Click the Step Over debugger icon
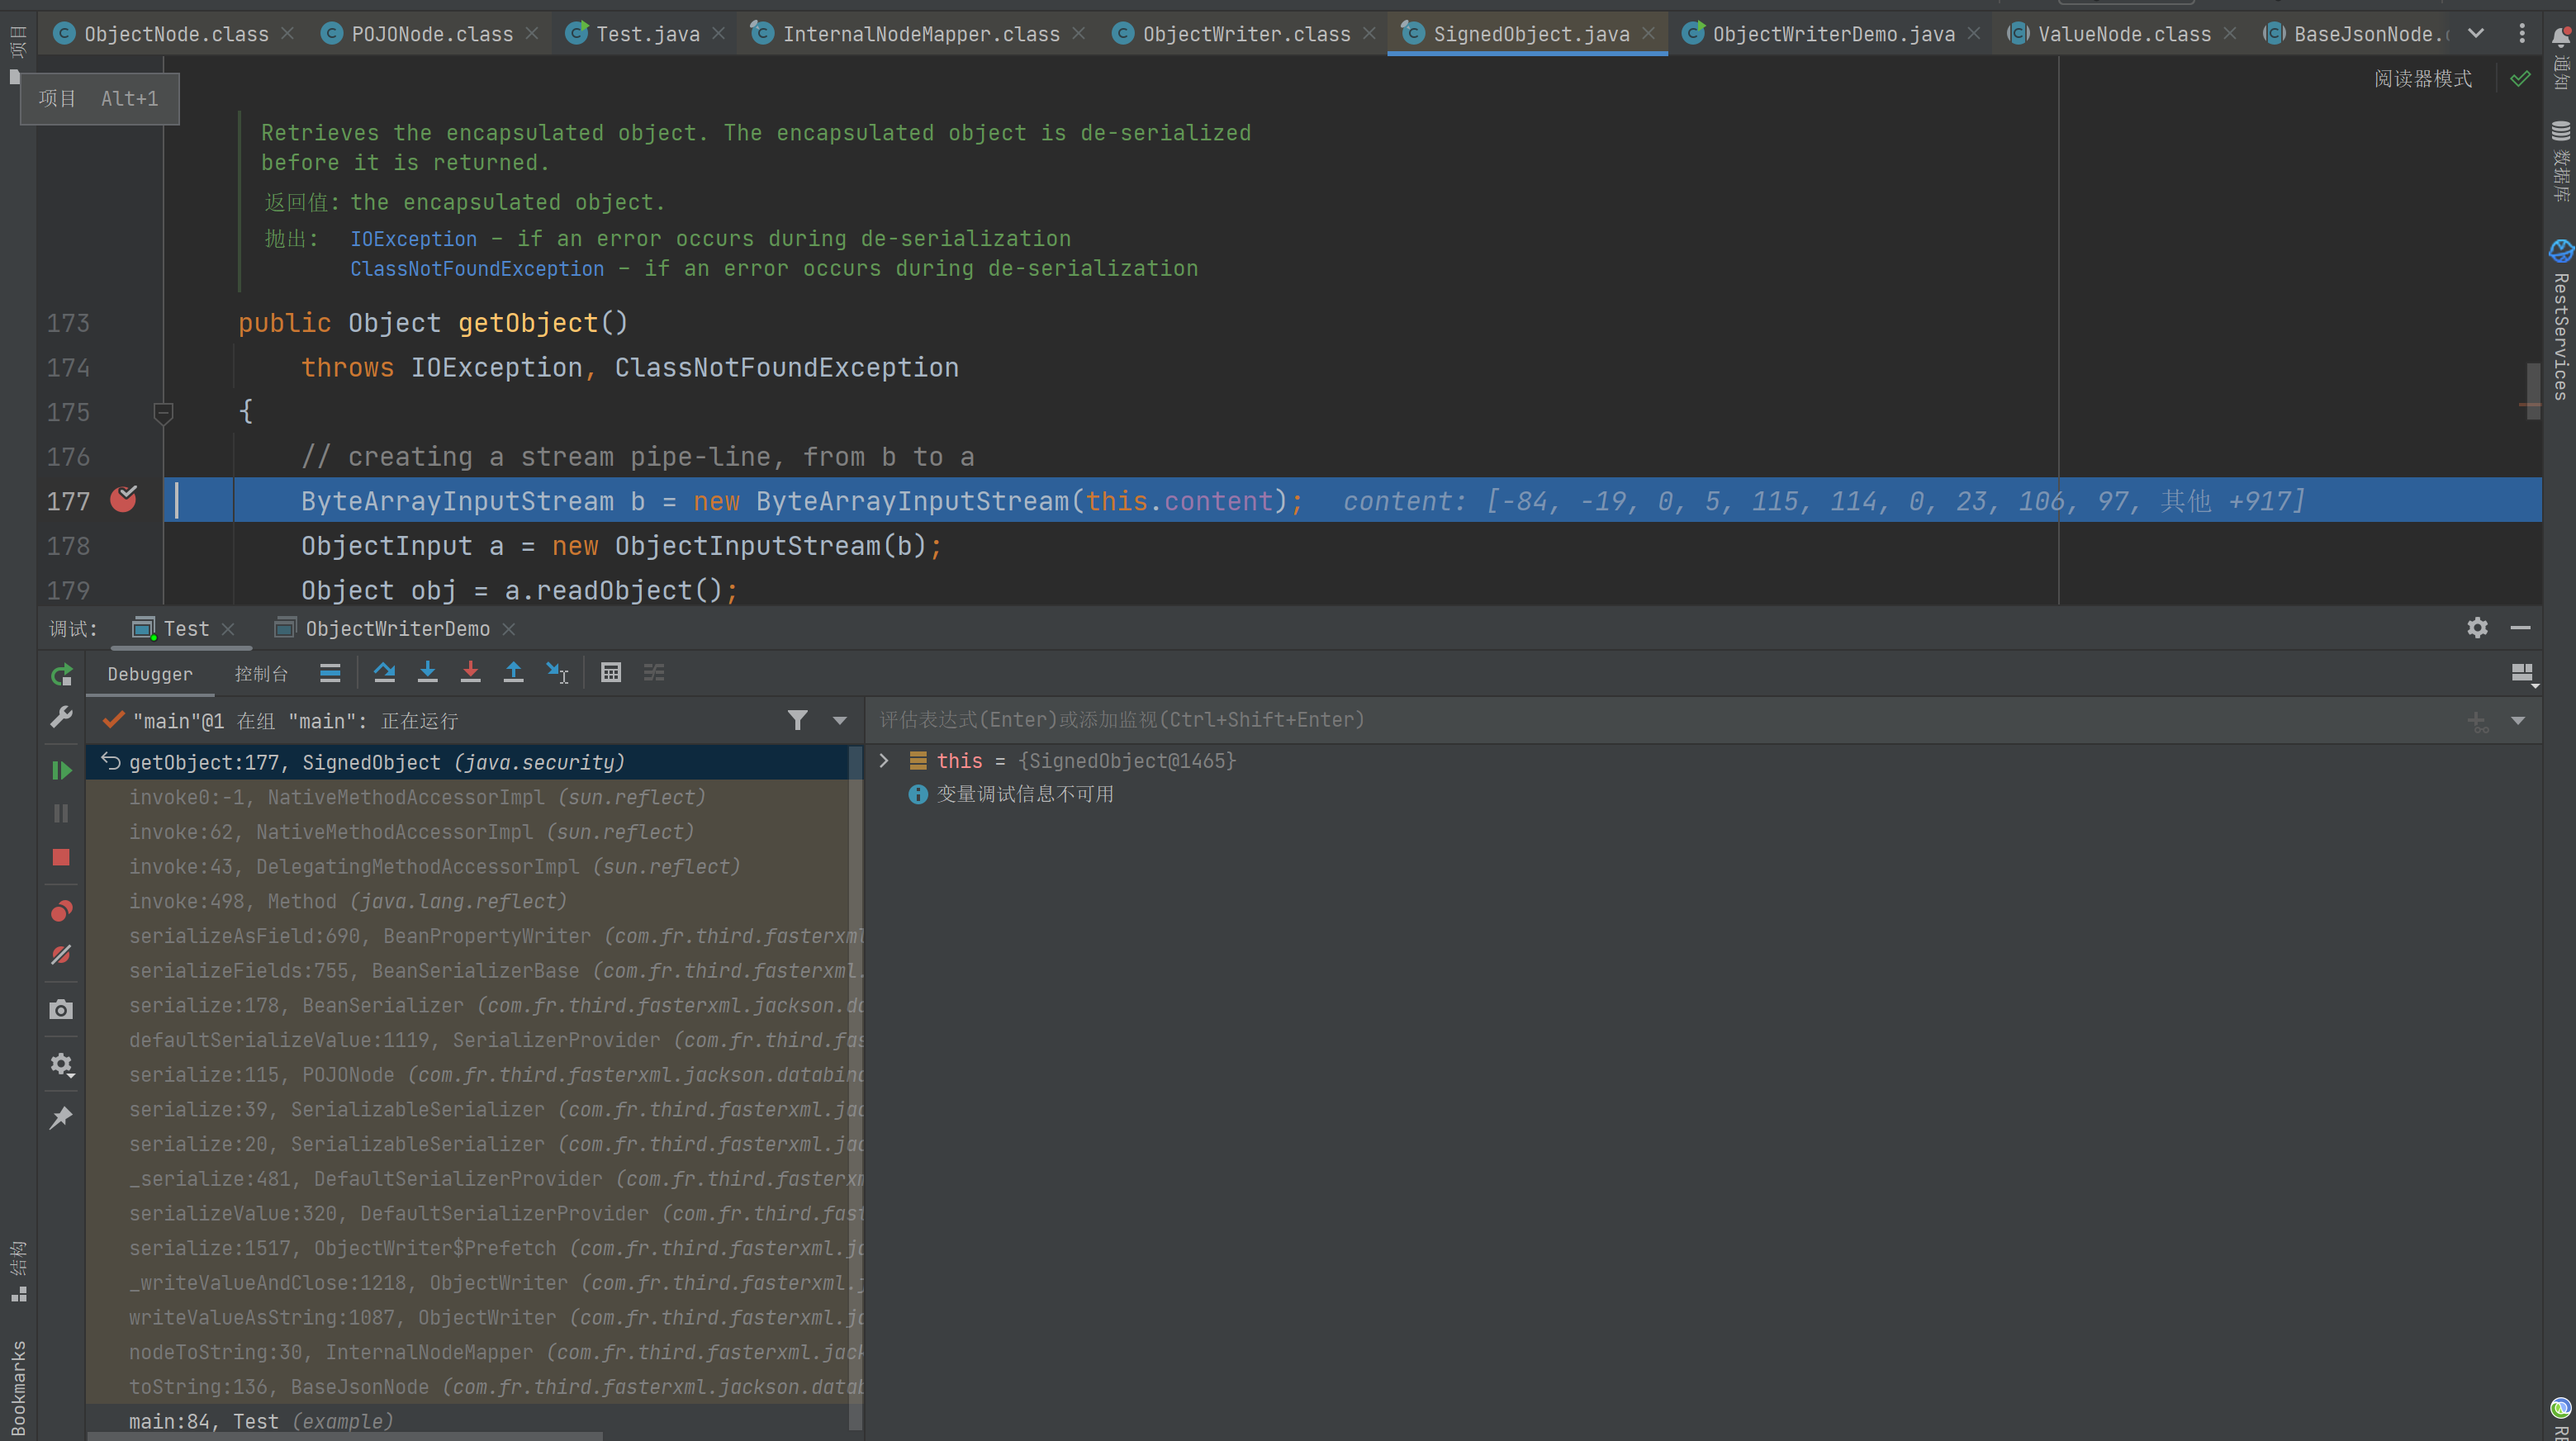This screenshot has height=1441, width=2576. coord(384,673)
